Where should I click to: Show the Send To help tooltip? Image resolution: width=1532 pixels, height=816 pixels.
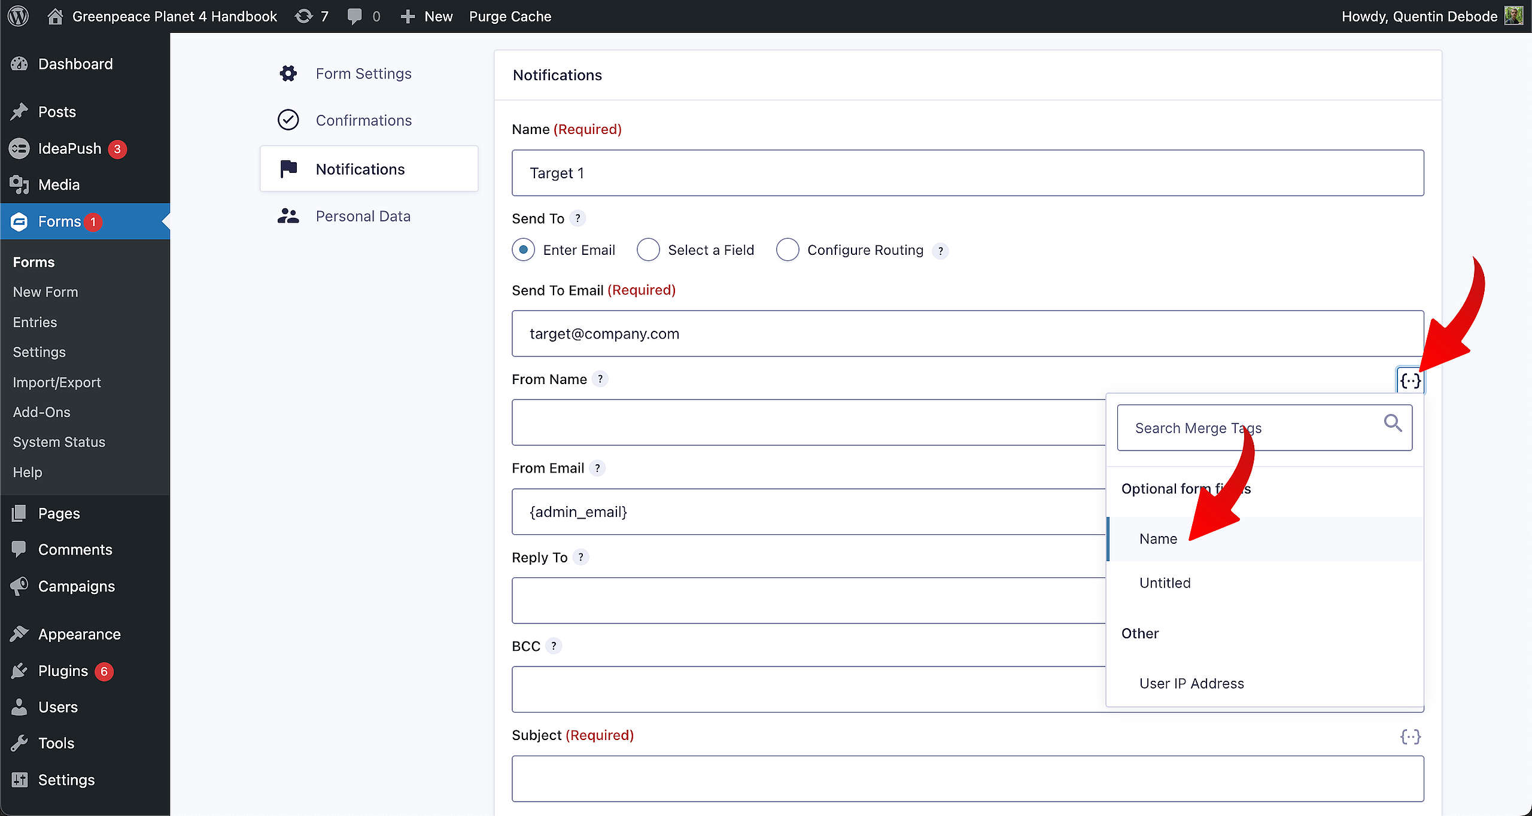coord(577,218)
